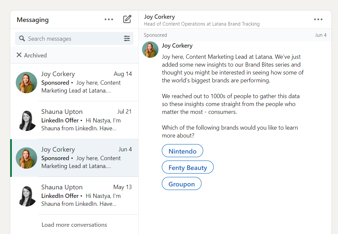Focus the Search messages field

point(74,38)
